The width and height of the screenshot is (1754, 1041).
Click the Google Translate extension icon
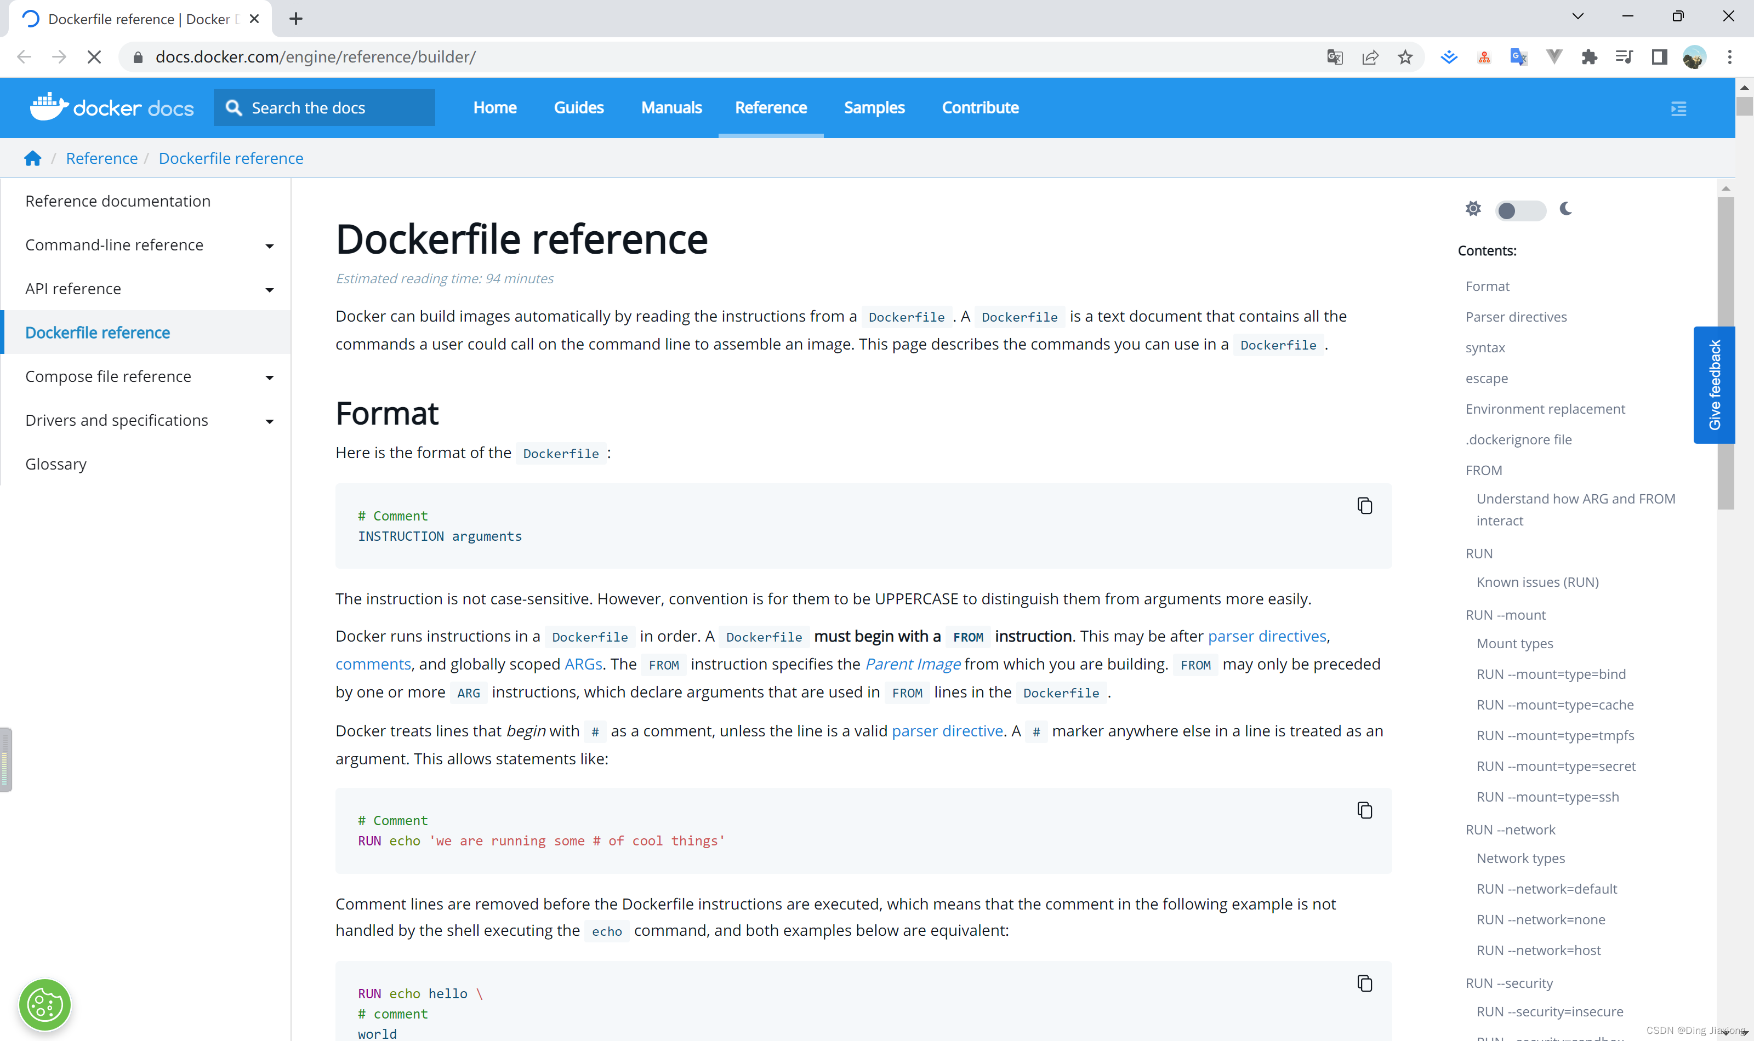(x=1519, y=57)
